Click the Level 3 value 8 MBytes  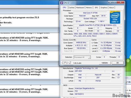point(106,51)
